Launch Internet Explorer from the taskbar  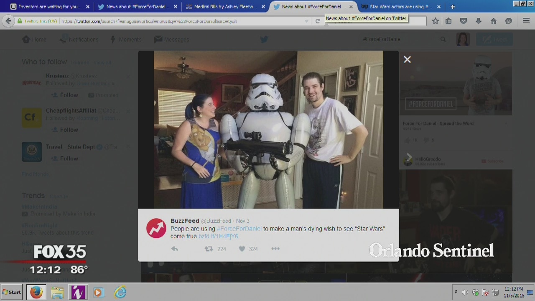point(120,292)
